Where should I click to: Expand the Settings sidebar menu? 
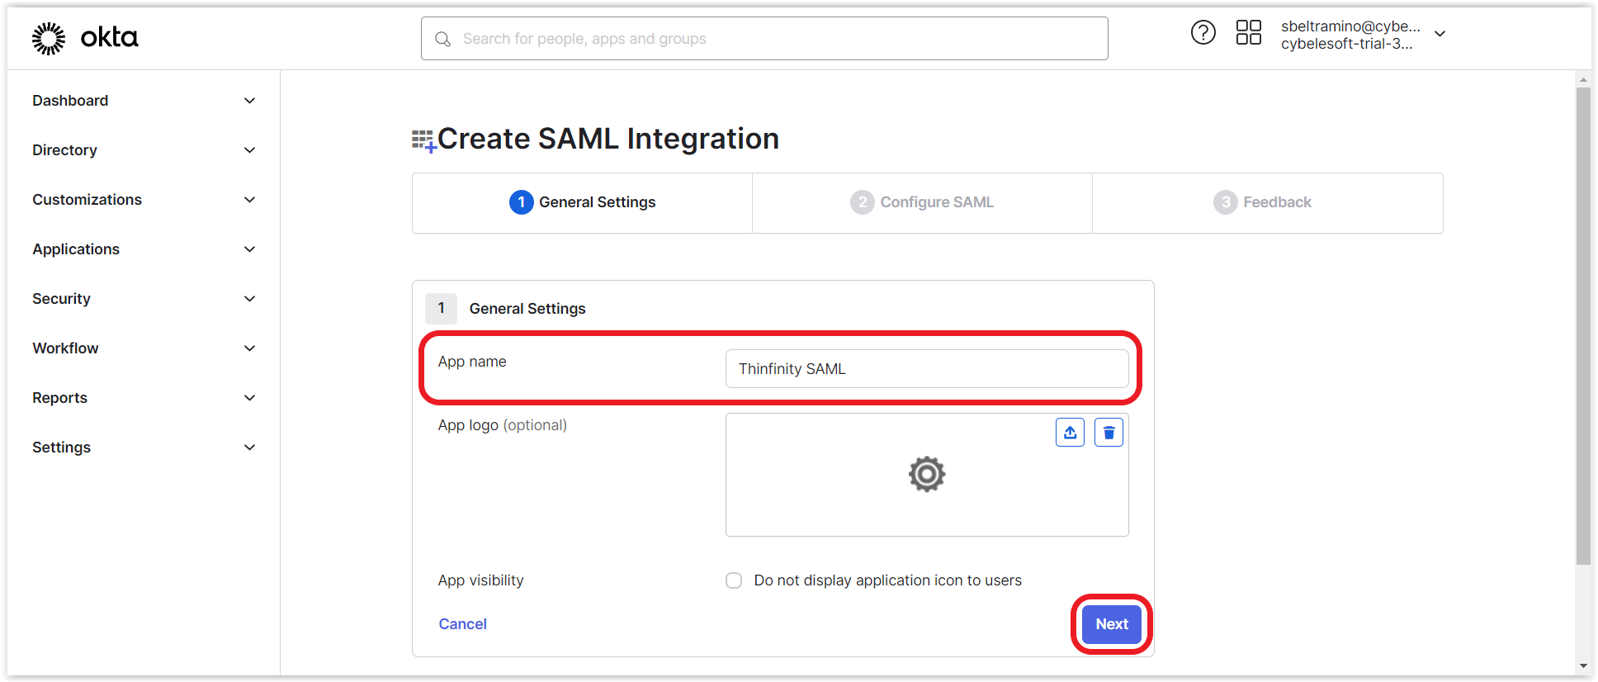click(x=144, y=448)
